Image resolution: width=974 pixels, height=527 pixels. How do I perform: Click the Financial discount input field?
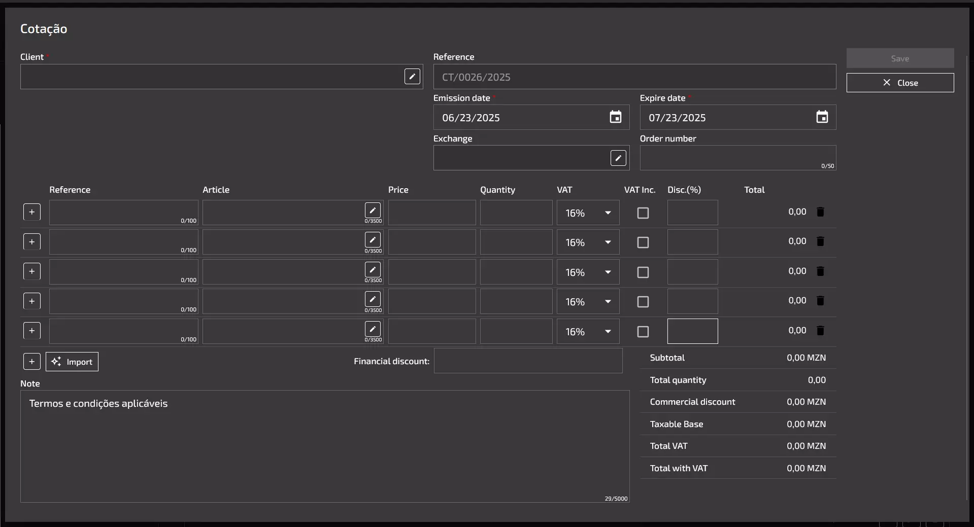coord(528,361)
